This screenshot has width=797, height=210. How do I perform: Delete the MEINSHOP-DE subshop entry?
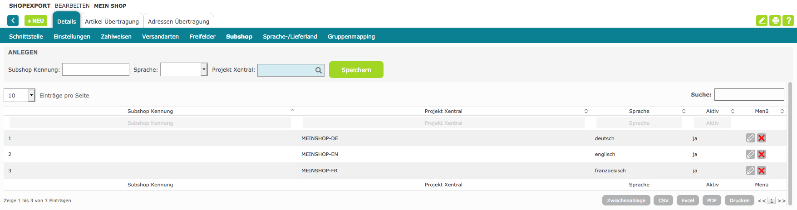click(x=762, y=138)
